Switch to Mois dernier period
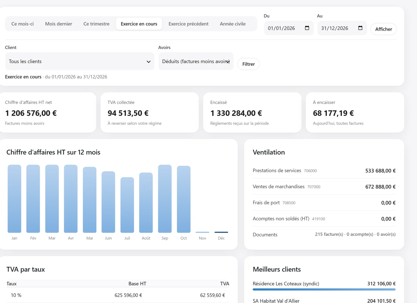This screenshot has height=303, width=417. (59, 24)
